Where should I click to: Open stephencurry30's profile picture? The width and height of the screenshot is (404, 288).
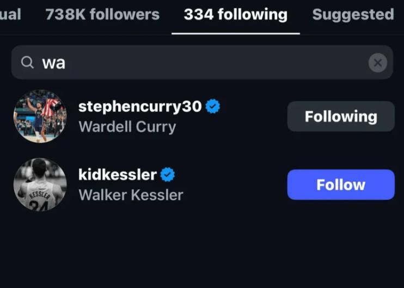pos(40,116)
